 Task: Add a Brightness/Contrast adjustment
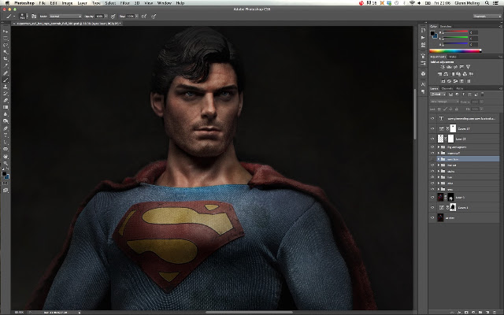click(x=443, y=67)
